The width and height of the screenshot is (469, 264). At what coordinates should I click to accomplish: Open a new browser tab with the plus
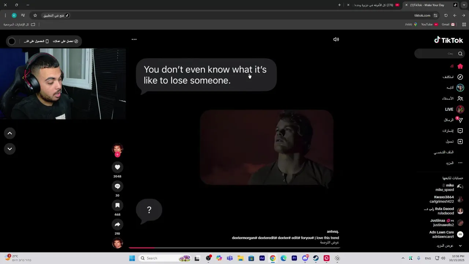coord(339,5)
